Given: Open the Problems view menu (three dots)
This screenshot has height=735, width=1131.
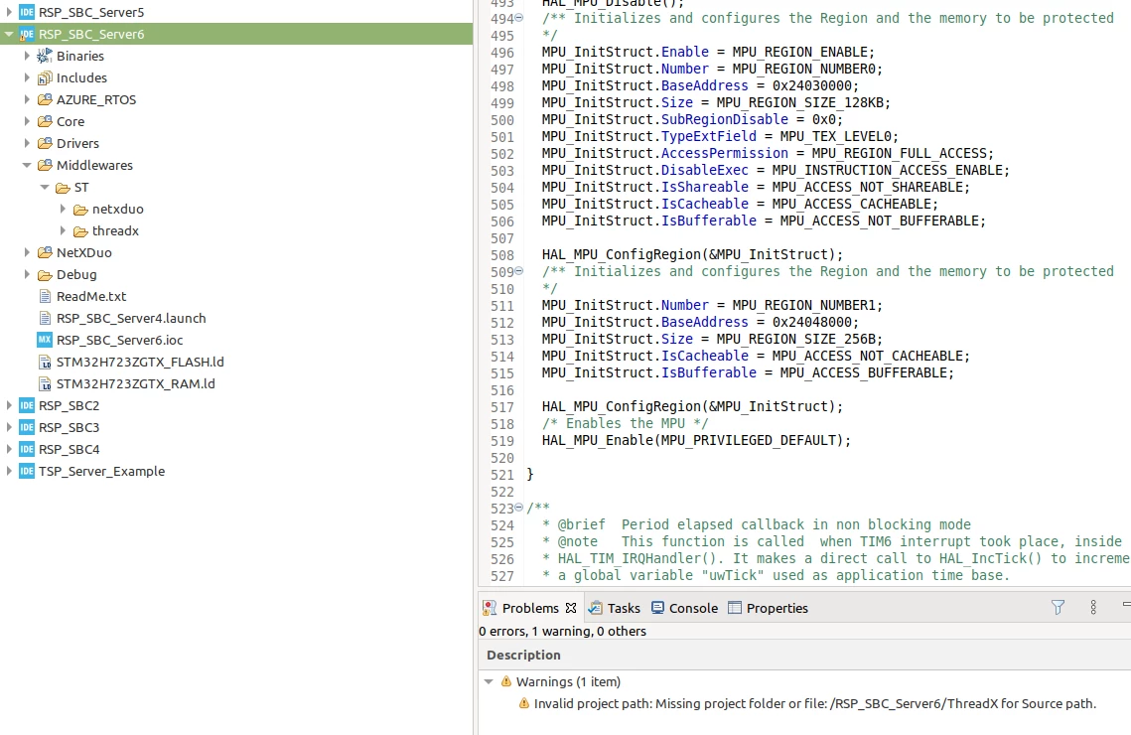Looking at the screenshot, I should pos(1093,607).
